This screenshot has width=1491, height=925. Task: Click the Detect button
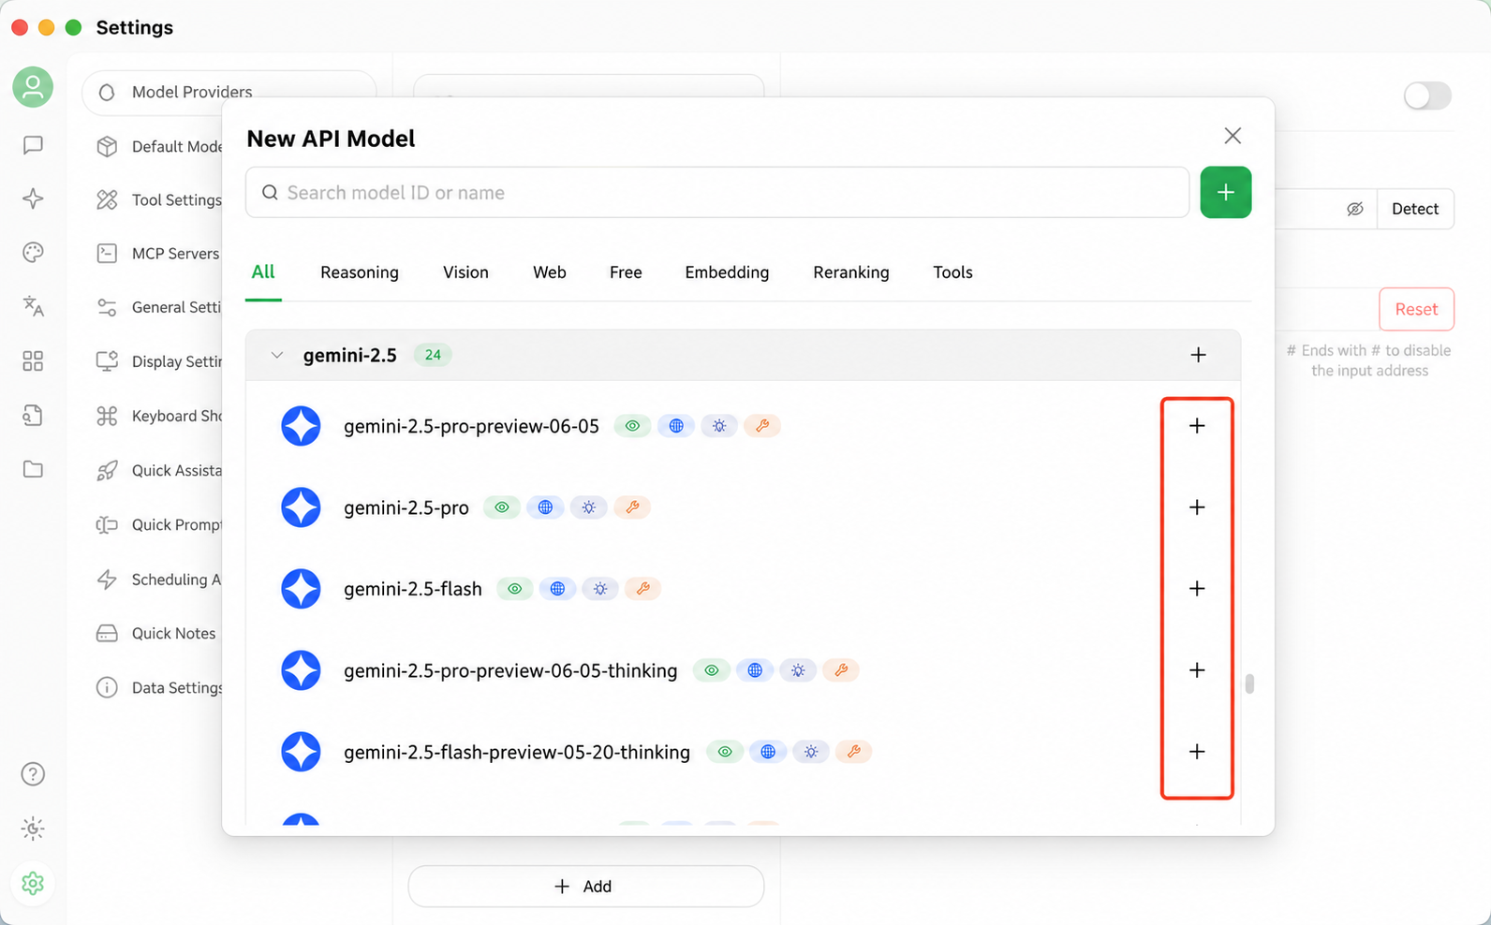1415,209
